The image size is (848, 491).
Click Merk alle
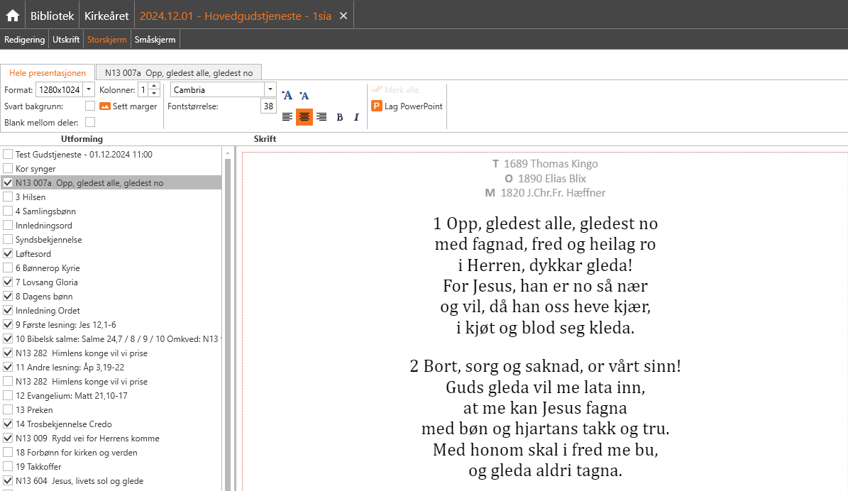[x=395, y=90]
